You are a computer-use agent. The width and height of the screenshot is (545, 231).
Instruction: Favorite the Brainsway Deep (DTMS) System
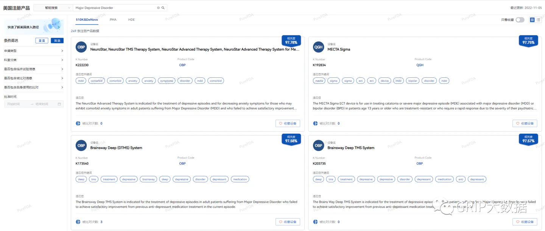pos(288,222)
